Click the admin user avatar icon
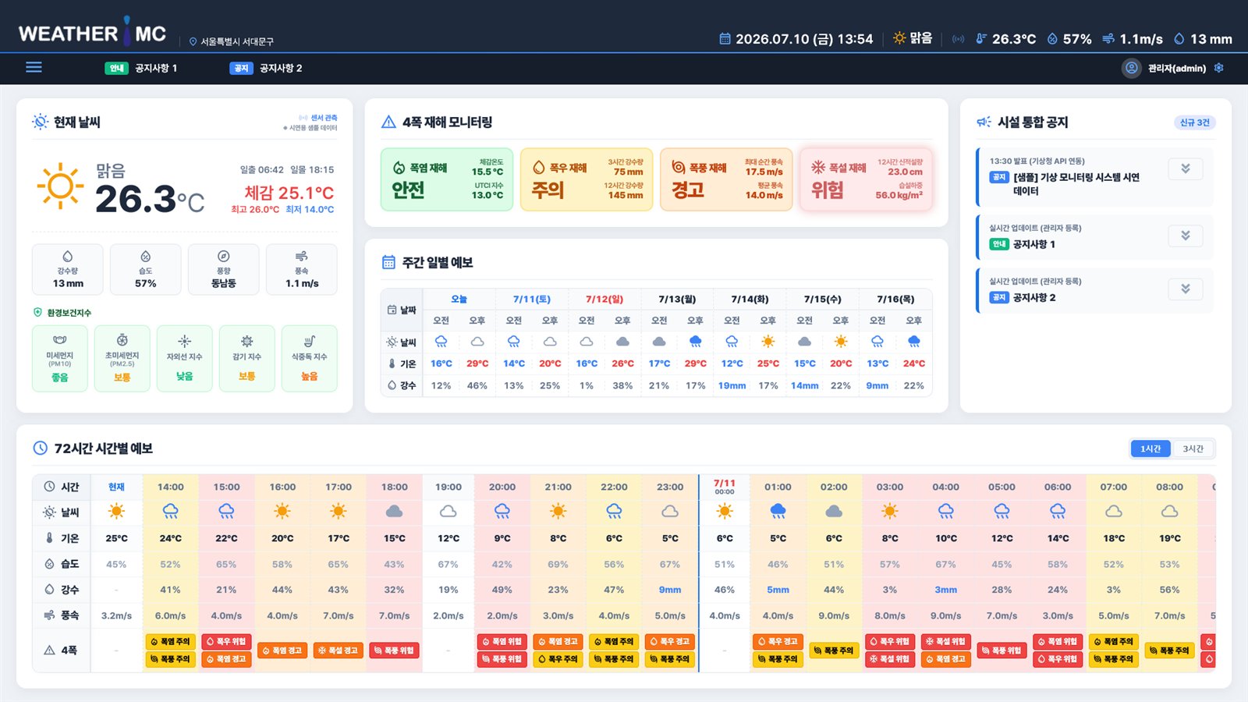Screen dimensions: 1248x702 click(x=1131, y=68)
